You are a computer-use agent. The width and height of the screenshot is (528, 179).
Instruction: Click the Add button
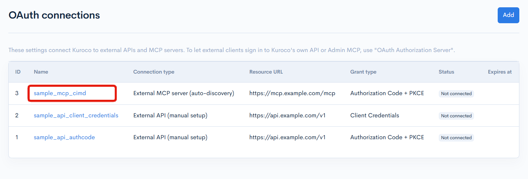(x=508, y=15)
